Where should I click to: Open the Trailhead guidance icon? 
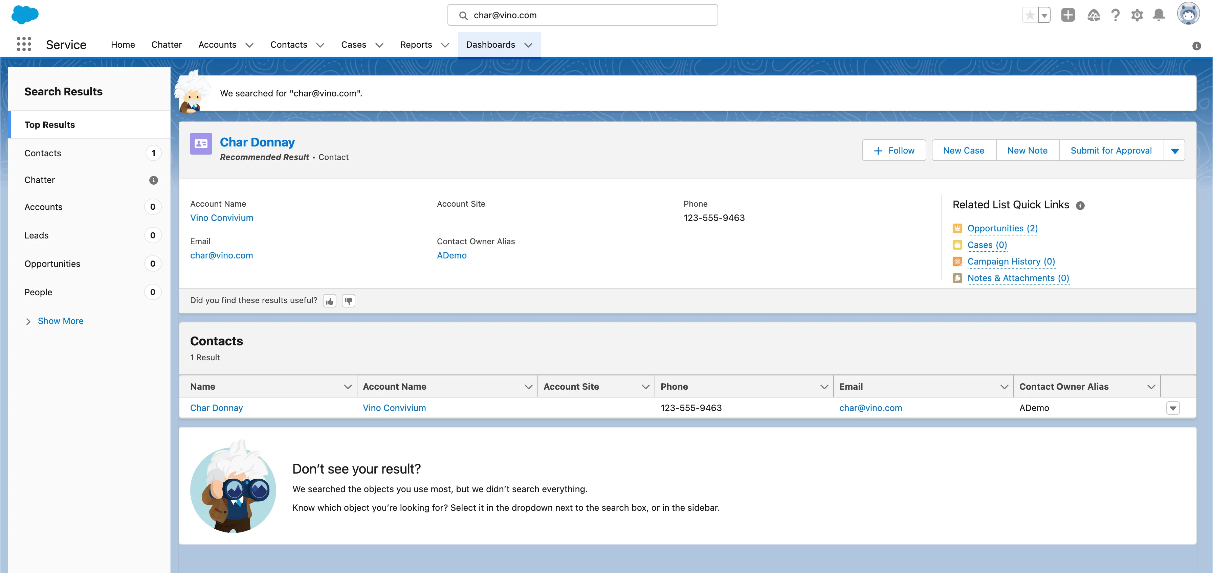click(1094, 15)
